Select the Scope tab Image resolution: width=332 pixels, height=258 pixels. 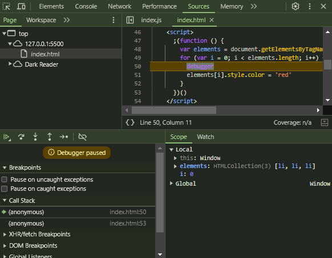pos(179,137)
